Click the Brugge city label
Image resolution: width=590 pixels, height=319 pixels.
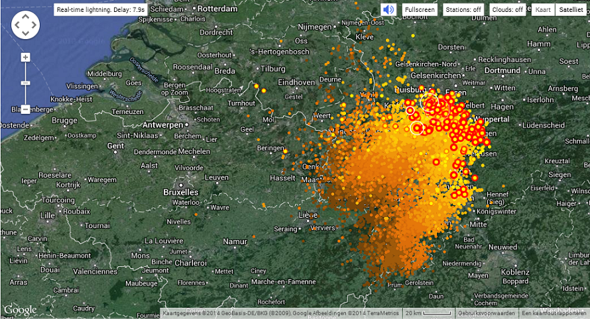coord(65,120)
